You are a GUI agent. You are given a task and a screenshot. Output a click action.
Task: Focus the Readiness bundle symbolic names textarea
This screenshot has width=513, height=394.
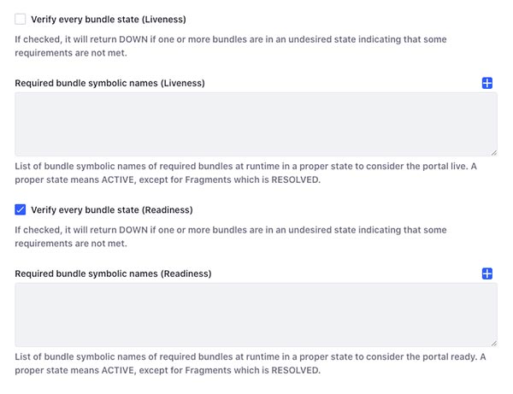point(256,315)
